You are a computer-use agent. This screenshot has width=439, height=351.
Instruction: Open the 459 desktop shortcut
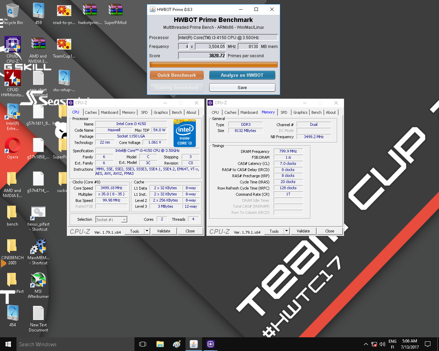[38, 14]
